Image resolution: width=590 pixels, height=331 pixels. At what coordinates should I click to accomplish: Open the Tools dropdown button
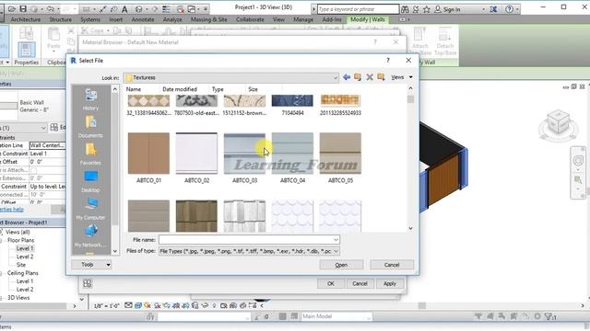[x=91, y=265]
